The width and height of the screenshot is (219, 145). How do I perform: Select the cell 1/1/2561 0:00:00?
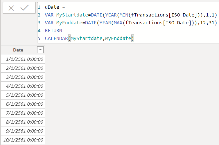coord(23,59)
